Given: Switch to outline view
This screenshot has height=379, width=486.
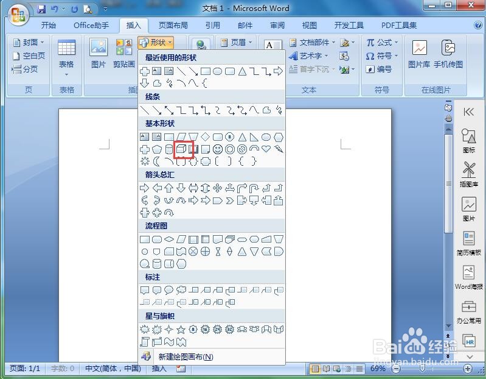Looking at the screenshot, I should pyautogui.click(x=348, y=369).
